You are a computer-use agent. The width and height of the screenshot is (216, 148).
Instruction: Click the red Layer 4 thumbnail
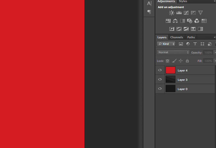170,70
